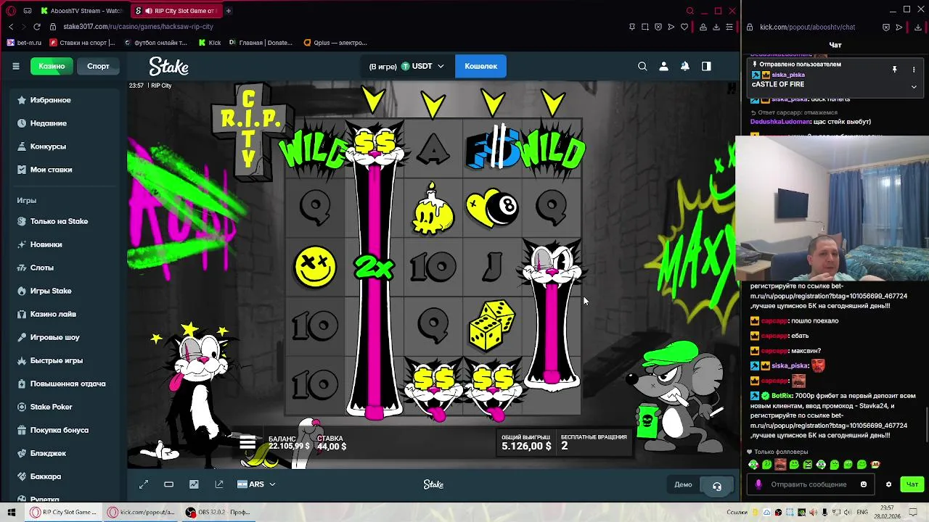Open downloads icon in Stake browser toolbar
Viewport: 929px width, 522px height.
point(716,27)
